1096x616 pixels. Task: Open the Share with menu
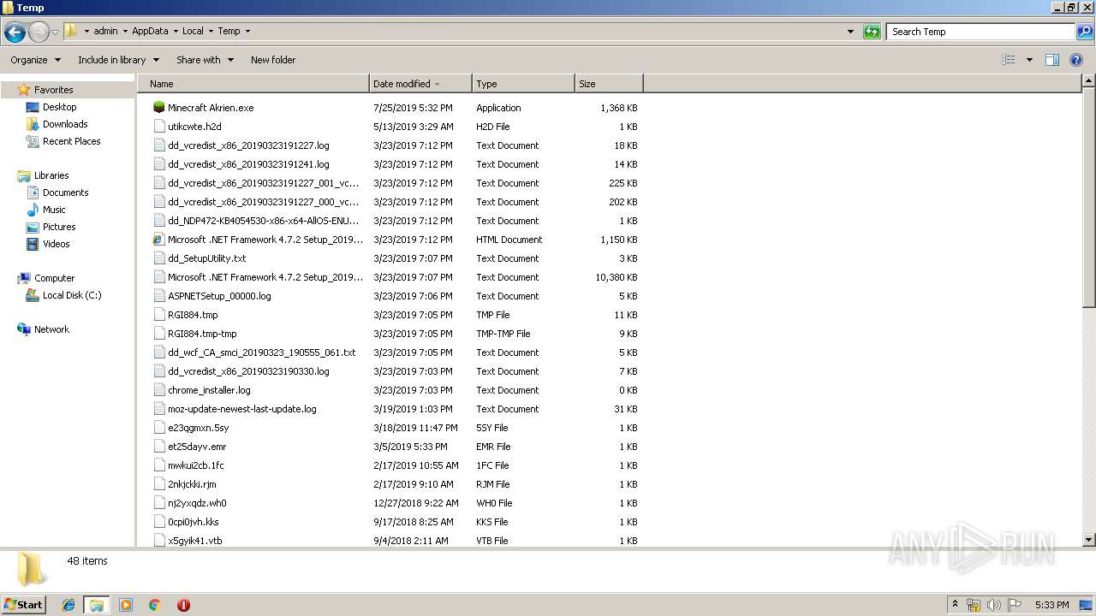(205, 60)
